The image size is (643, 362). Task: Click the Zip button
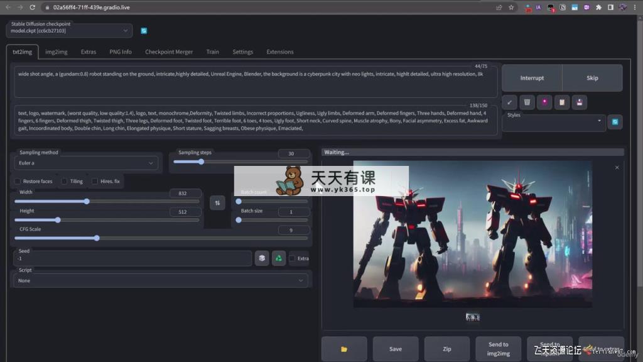click(x=447, y=349)
